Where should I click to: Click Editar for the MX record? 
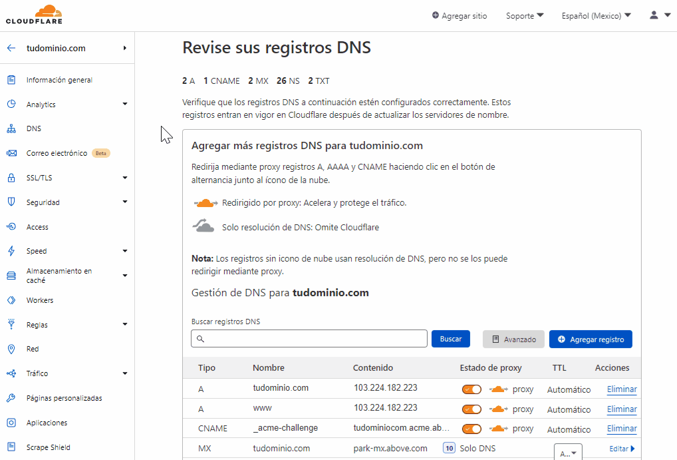(622, 449)
